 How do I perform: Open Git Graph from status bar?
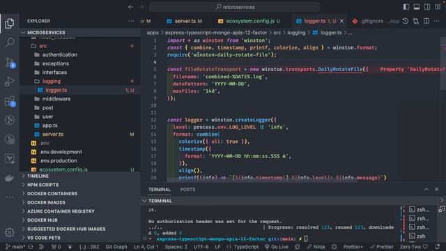(x=116, y=247)
